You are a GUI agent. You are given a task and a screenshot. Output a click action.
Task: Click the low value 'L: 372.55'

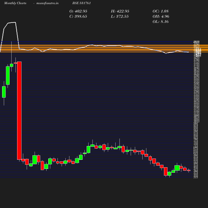120,17
